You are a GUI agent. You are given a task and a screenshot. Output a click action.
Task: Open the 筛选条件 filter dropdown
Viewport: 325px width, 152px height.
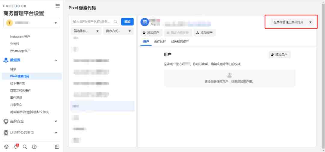pos(86,31)
